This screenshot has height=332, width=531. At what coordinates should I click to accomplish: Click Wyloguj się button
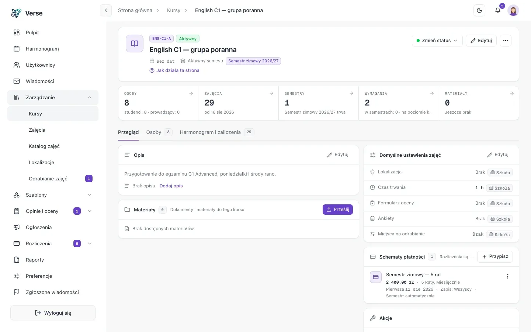coord(53,313)
